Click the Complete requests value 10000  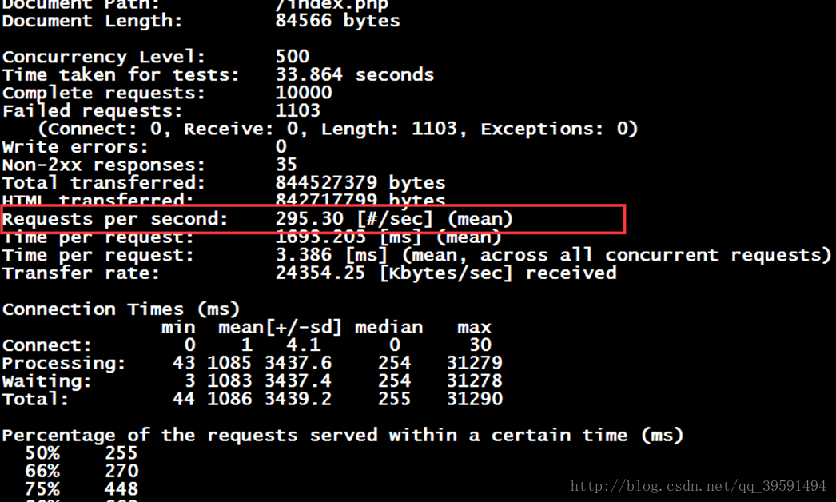pos(303,94)
